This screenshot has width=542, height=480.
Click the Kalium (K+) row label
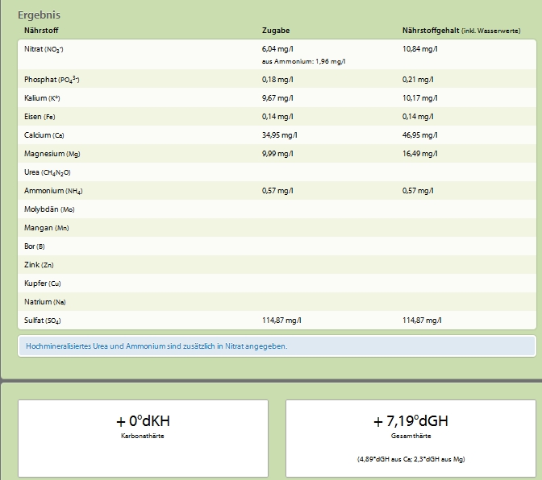pos(42,98)
